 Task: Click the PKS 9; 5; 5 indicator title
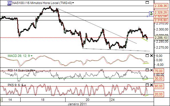point(16,85)
